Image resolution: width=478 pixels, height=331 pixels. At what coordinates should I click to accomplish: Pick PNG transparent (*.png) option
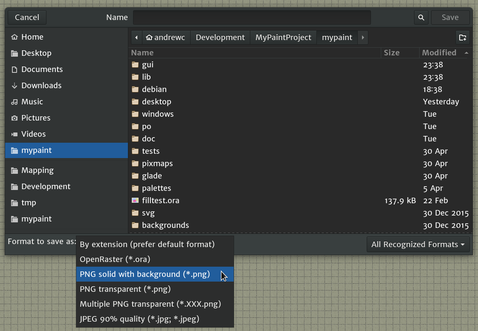pyautogui.click(x=155, y=289)
